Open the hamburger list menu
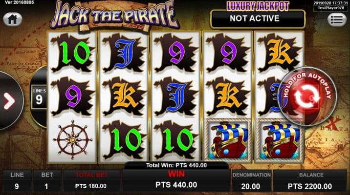Image resolution: width=350 pixels, height=195 pixels. pos(337,19)
